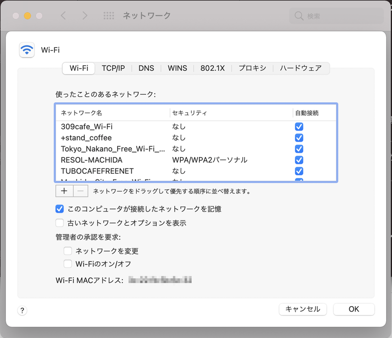392x338 pixels.
Task: Switch to the TCP/IP tab
Action: tap(114, 69)
